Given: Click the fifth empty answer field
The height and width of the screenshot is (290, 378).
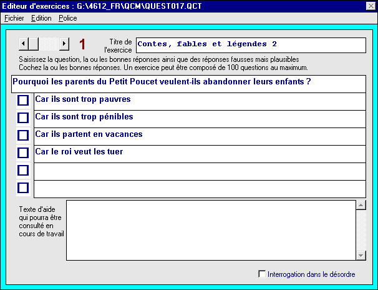Looking at the screenshot, I should point(200,170).
